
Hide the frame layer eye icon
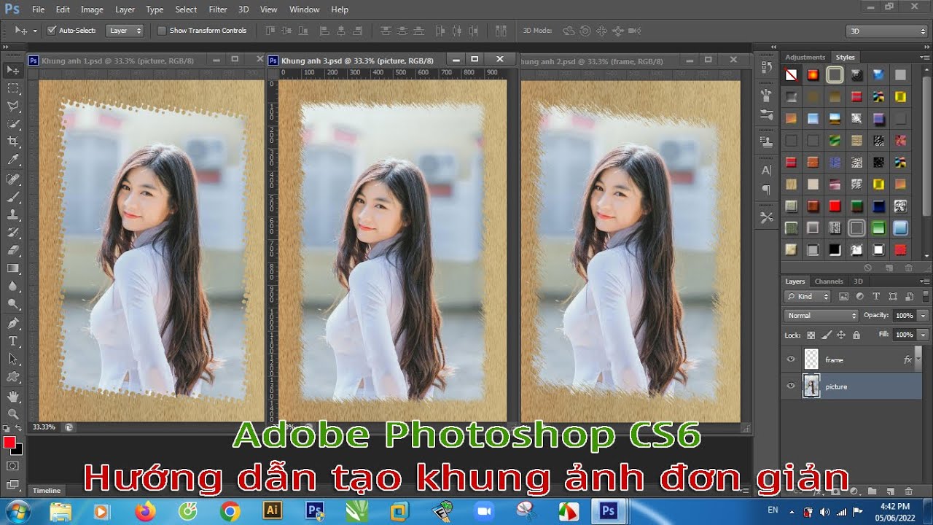(x=791, y=359)
